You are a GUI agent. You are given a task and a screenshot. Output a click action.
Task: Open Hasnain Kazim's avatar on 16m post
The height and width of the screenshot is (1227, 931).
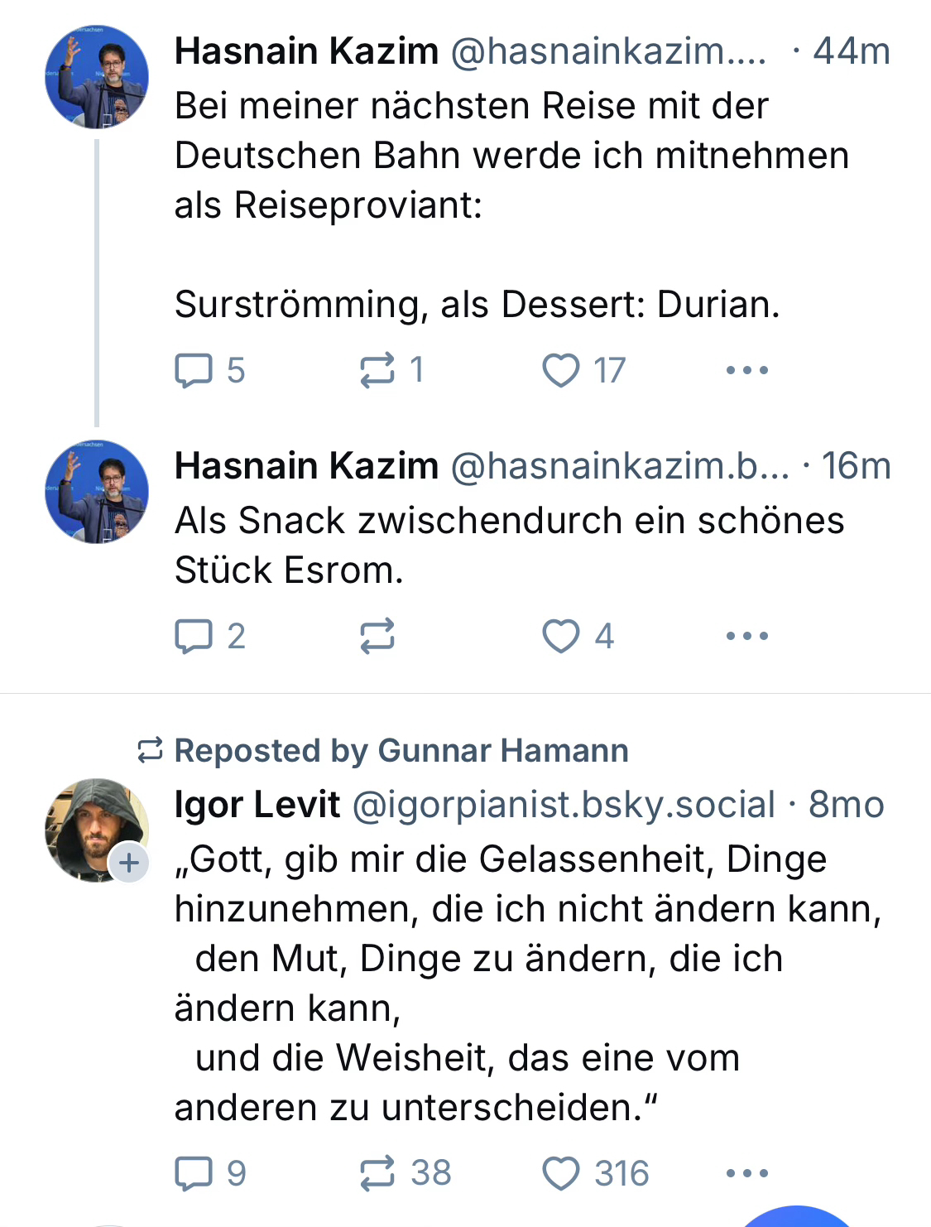tap(97, 492)
